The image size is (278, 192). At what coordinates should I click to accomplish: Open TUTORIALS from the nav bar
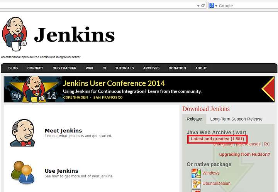click(x=124, y=68)
